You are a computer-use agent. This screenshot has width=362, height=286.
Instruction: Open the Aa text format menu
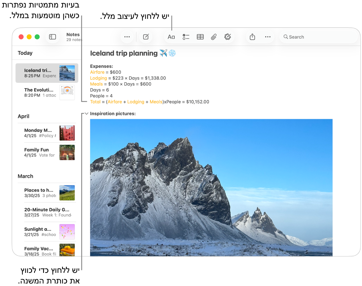point(171,37)
